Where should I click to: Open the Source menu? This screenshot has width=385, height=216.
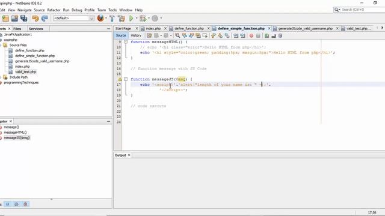tap(39, 10)
